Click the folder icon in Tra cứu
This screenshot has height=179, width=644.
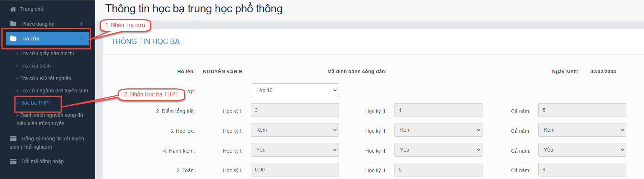click(x=13, y=38)
